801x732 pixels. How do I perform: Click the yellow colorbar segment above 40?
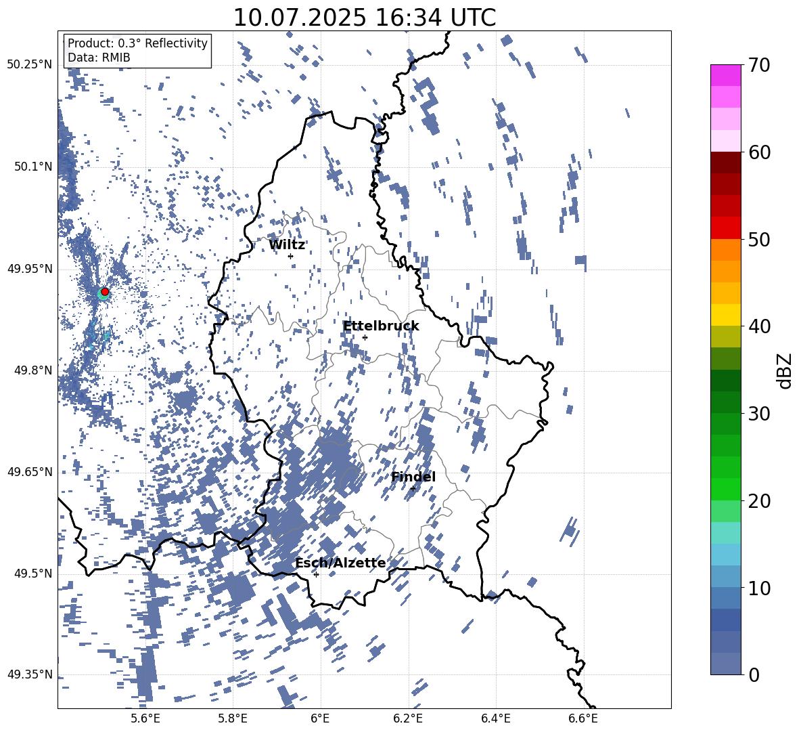pyautogui.click(x=725, y=315)
